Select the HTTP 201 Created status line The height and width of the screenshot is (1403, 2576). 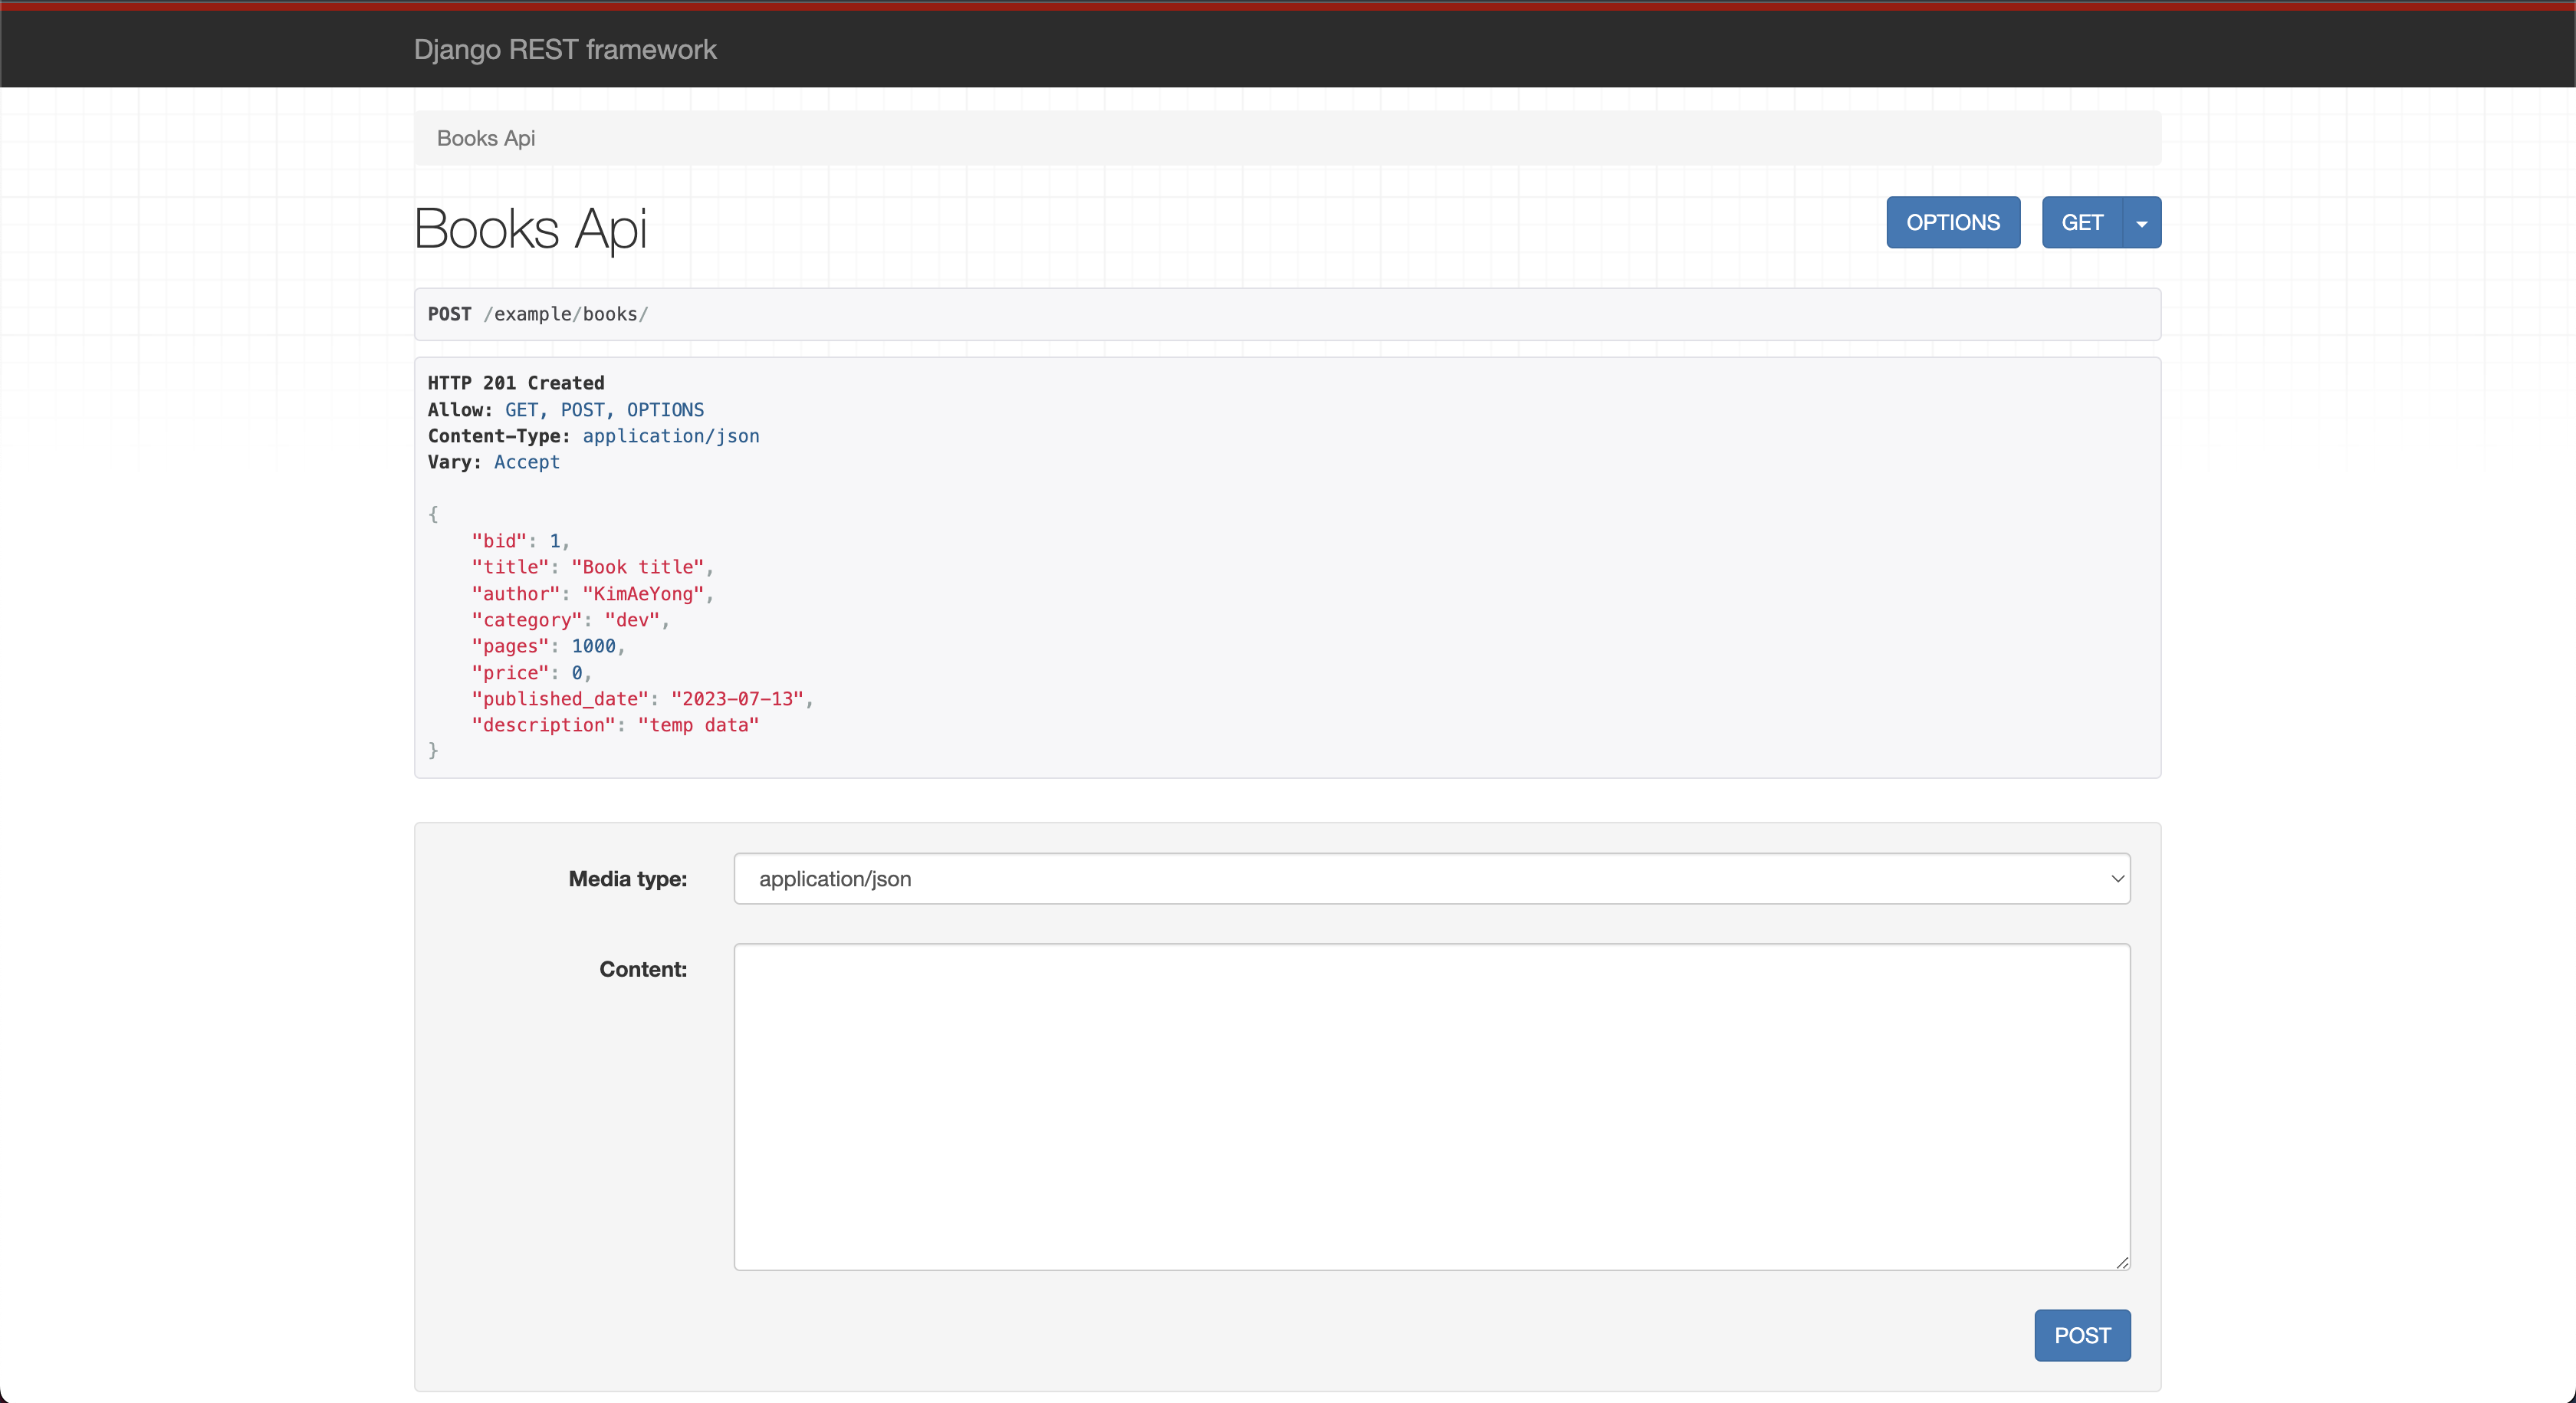516,383
